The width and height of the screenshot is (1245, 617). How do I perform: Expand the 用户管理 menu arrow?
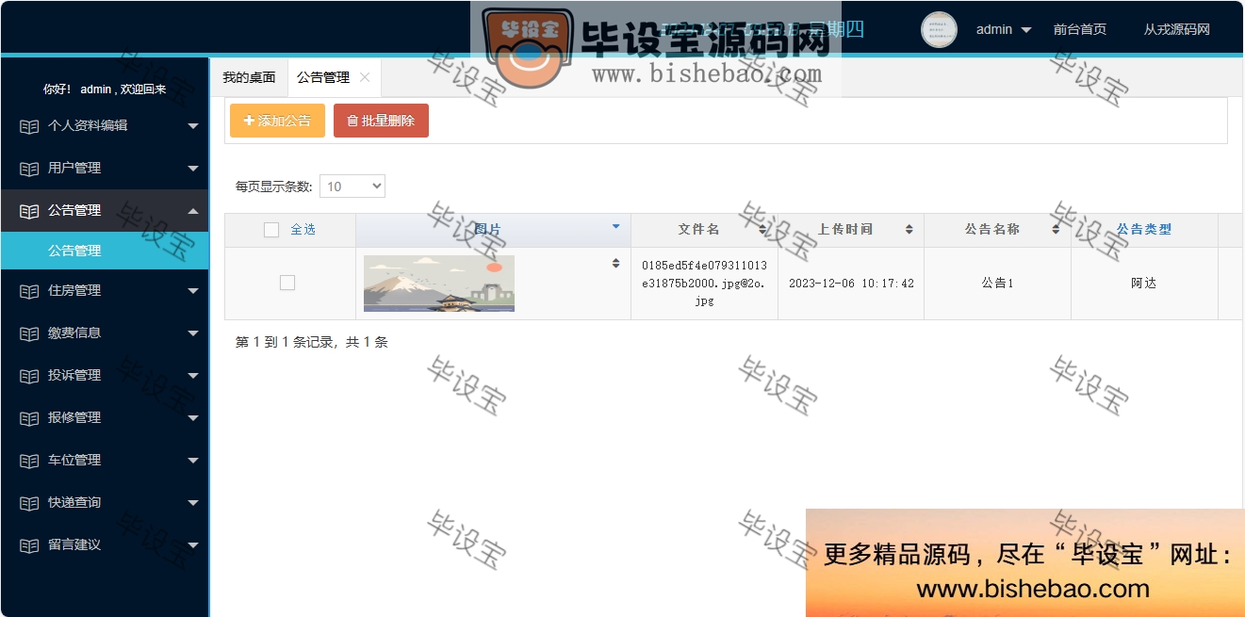point(193,169)
